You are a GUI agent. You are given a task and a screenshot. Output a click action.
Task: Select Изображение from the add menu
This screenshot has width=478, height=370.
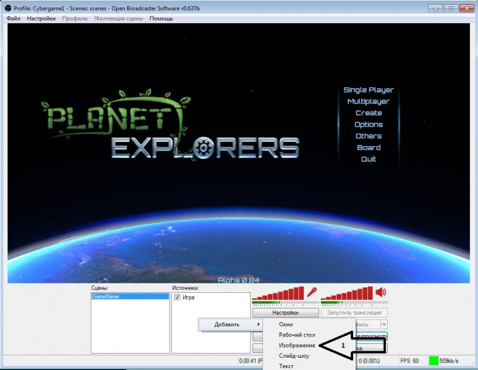coord(297,345)
